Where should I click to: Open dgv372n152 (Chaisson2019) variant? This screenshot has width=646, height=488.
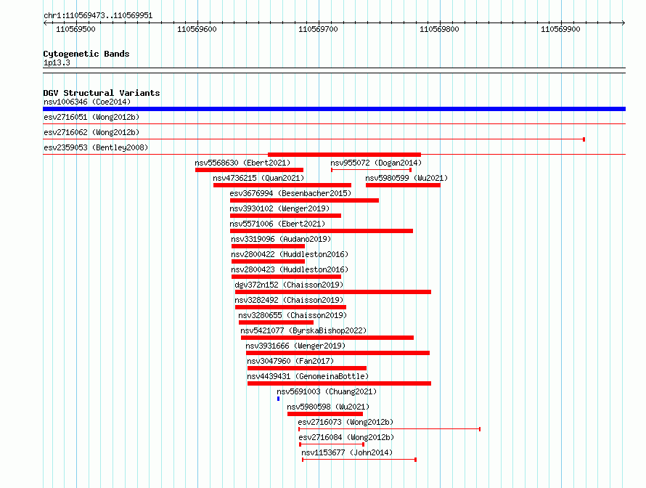289,285
